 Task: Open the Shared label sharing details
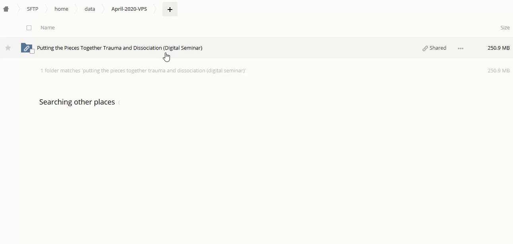coord(438,48)
